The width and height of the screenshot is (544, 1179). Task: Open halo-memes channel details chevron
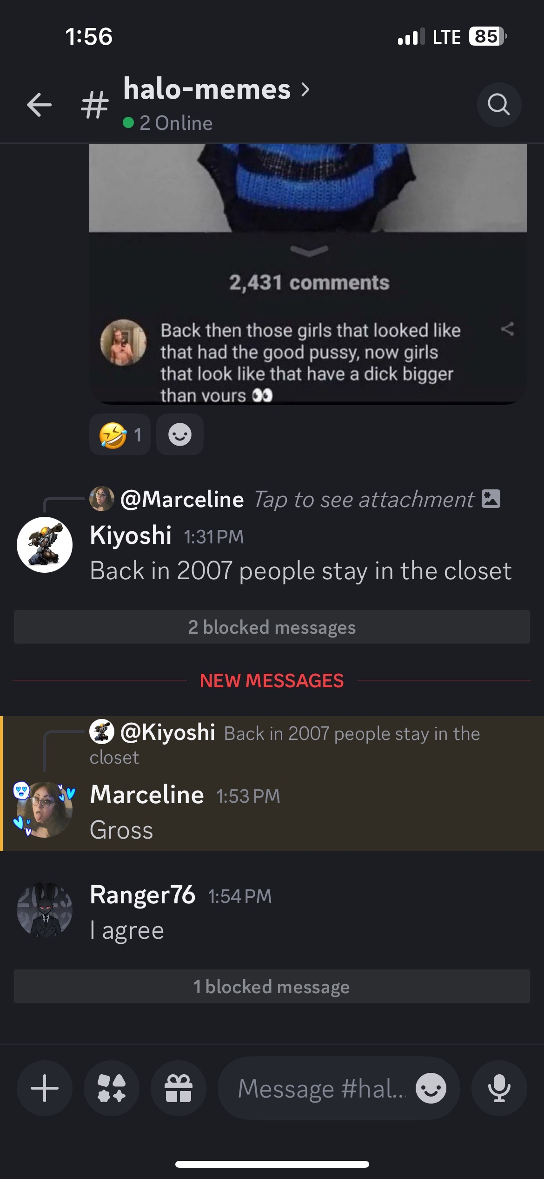pos(305,89)
